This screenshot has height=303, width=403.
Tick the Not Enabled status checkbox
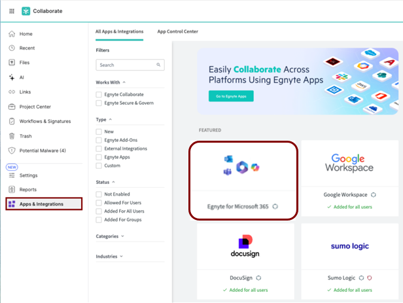pyautogui.click(x=99, y=194)
